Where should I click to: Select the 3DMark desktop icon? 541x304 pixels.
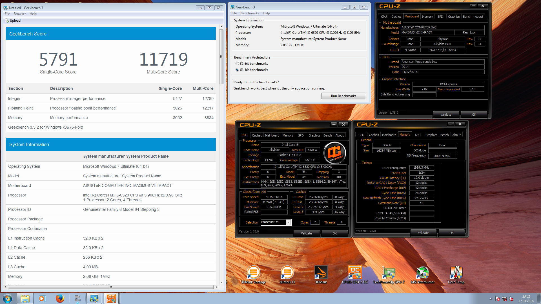(321, 274)
